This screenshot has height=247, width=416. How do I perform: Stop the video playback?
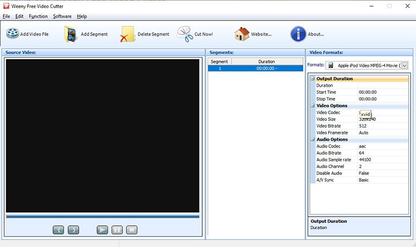point(131,230)
